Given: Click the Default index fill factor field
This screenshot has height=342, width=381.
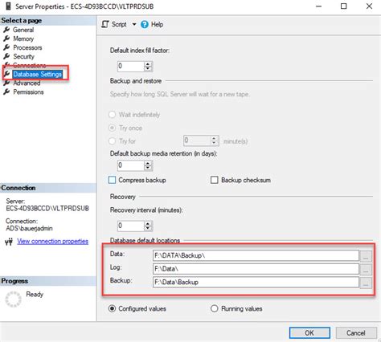Looking at the screenshot, I should (x=131, y=66).
